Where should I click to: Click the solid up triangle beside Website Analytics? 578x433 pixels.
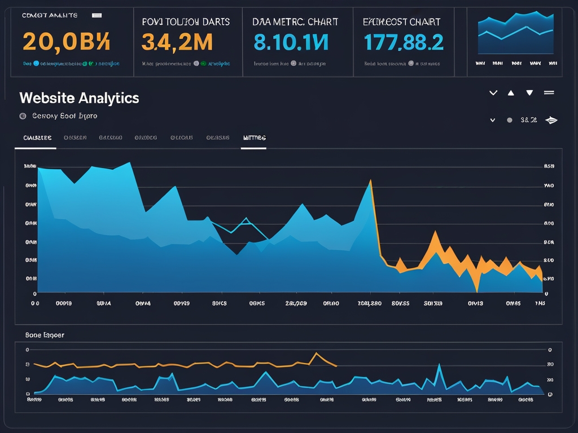pyautogui.click(x=511, y=93)
